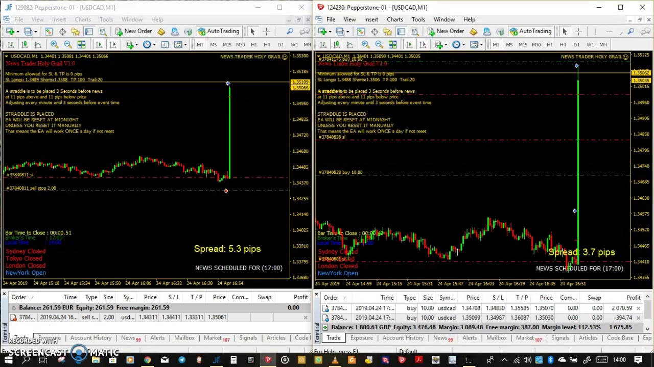Image resolution: width=654 pixels, height=367 pixels.
Task: Select D1 timeframe in right window
Action: [x=576, y=45]
